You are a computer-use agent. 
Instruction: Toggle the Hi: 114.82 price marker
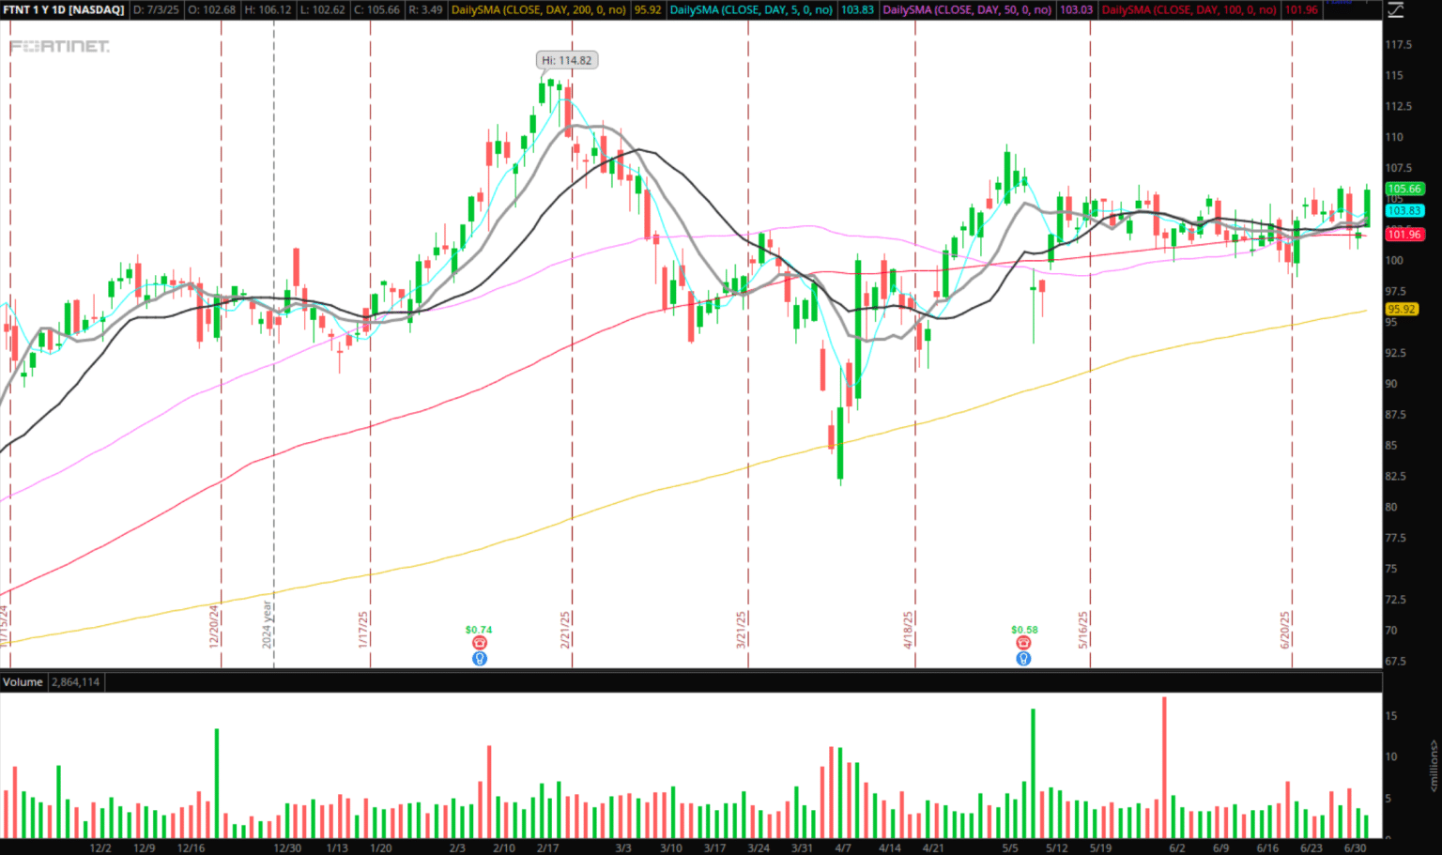coord(567,59)
